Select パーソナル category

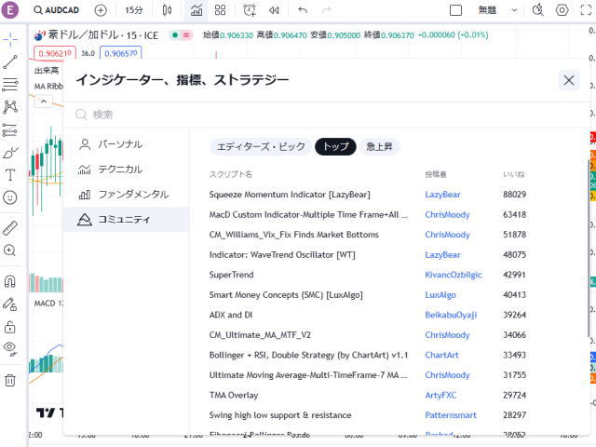pyautogui.click(x=127, y=144)
